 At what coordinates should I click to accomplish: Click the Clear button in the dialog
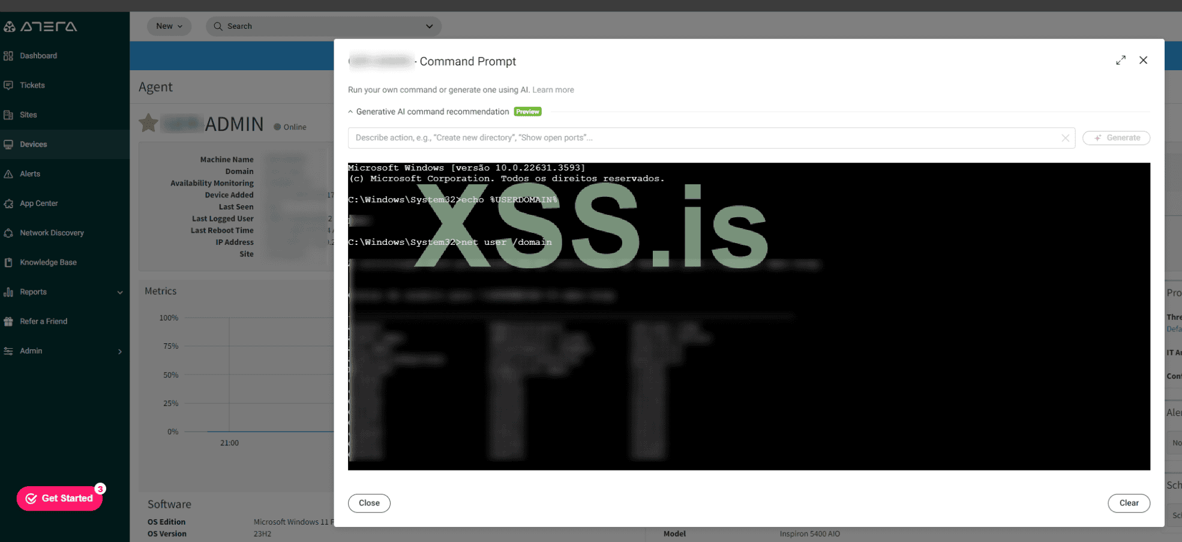pyautogui.click(x=1129, y=503)
